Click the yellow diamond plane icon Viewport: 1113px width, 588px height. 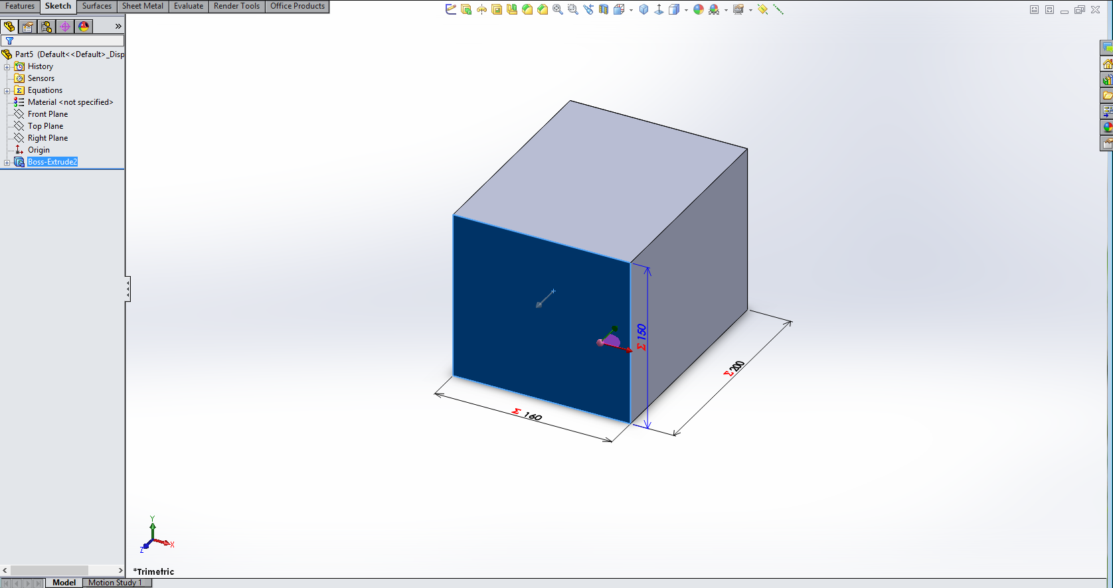[762, 9]
